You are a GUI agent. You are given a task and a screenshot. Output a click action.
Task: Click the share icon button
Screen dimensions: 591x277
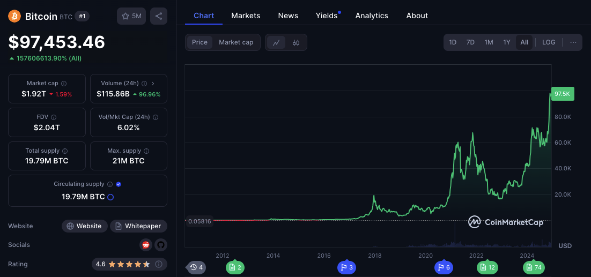[x=159, y=16]
